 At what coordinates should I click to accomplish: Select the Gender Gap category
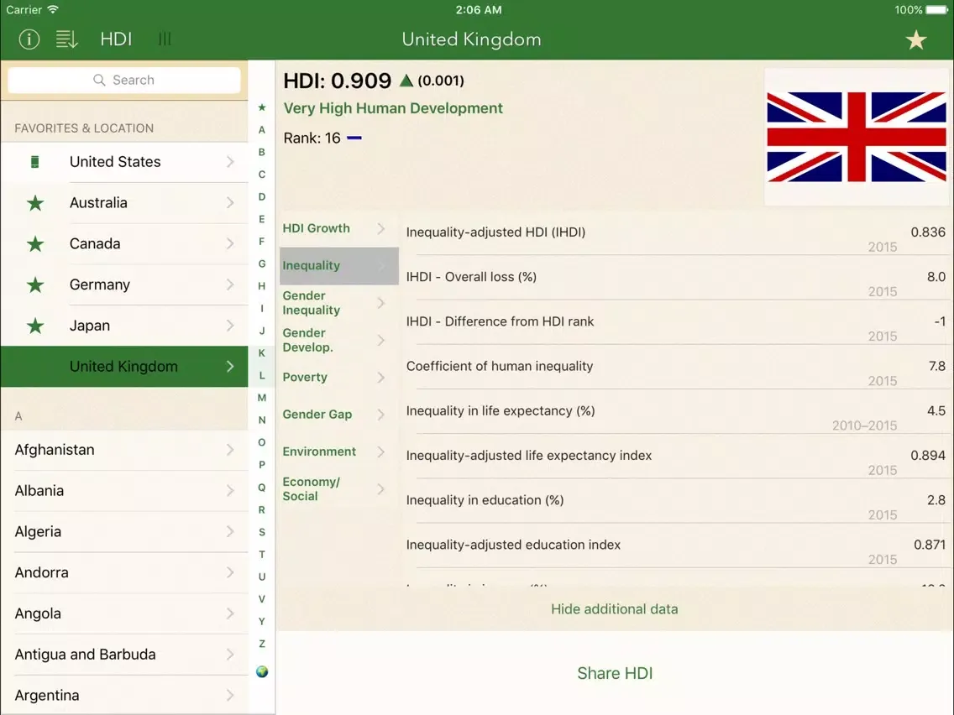(338, 415)
